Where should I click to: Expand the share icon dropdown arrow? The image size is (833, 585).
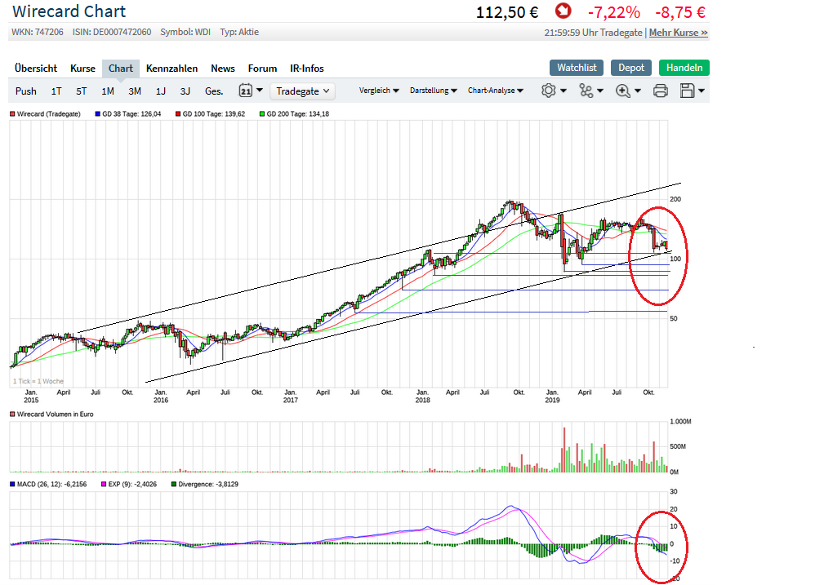[x=600, y=91]
